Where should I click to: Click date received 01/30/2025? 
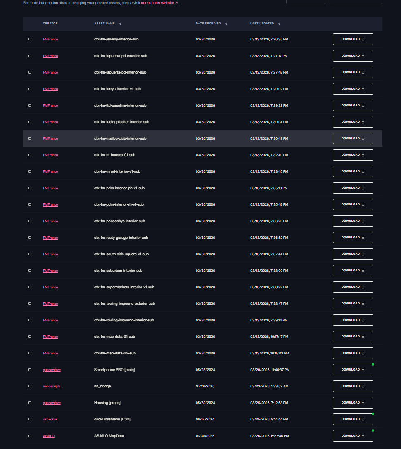pos(205,436)
